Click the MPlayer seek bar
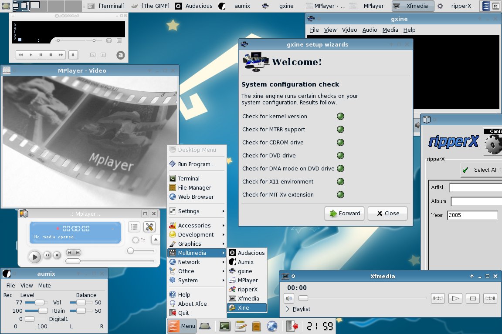502x334 pixels. (110, 261)
